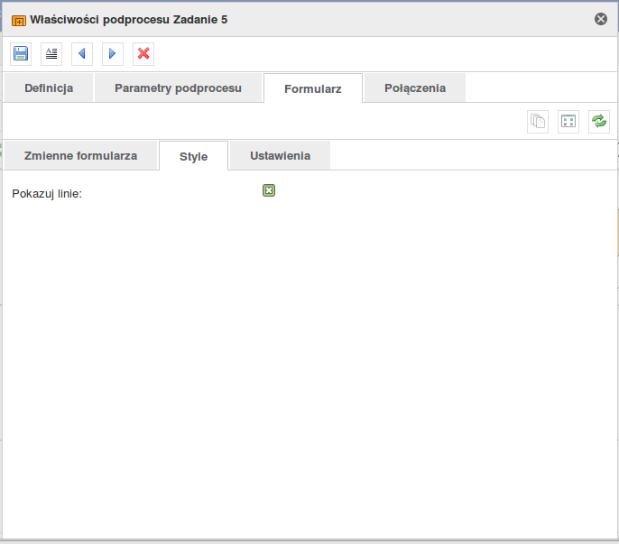Viewport: 619px width, 544px height.
Task: Click the red X delete icon
Action: [143, 54]
